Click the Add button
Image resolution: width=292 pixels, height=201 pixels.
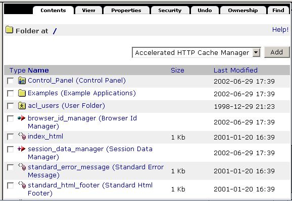tap(277, 52)
